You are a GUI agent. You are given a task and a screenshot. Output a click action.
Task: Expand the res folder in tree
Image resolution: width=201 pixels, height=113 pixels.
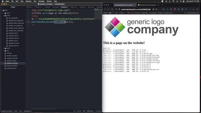[x=4, y=51]
